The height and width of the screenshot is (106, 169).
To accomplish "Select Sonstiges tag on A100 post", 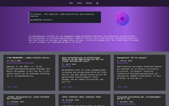I will pos(29,63).
